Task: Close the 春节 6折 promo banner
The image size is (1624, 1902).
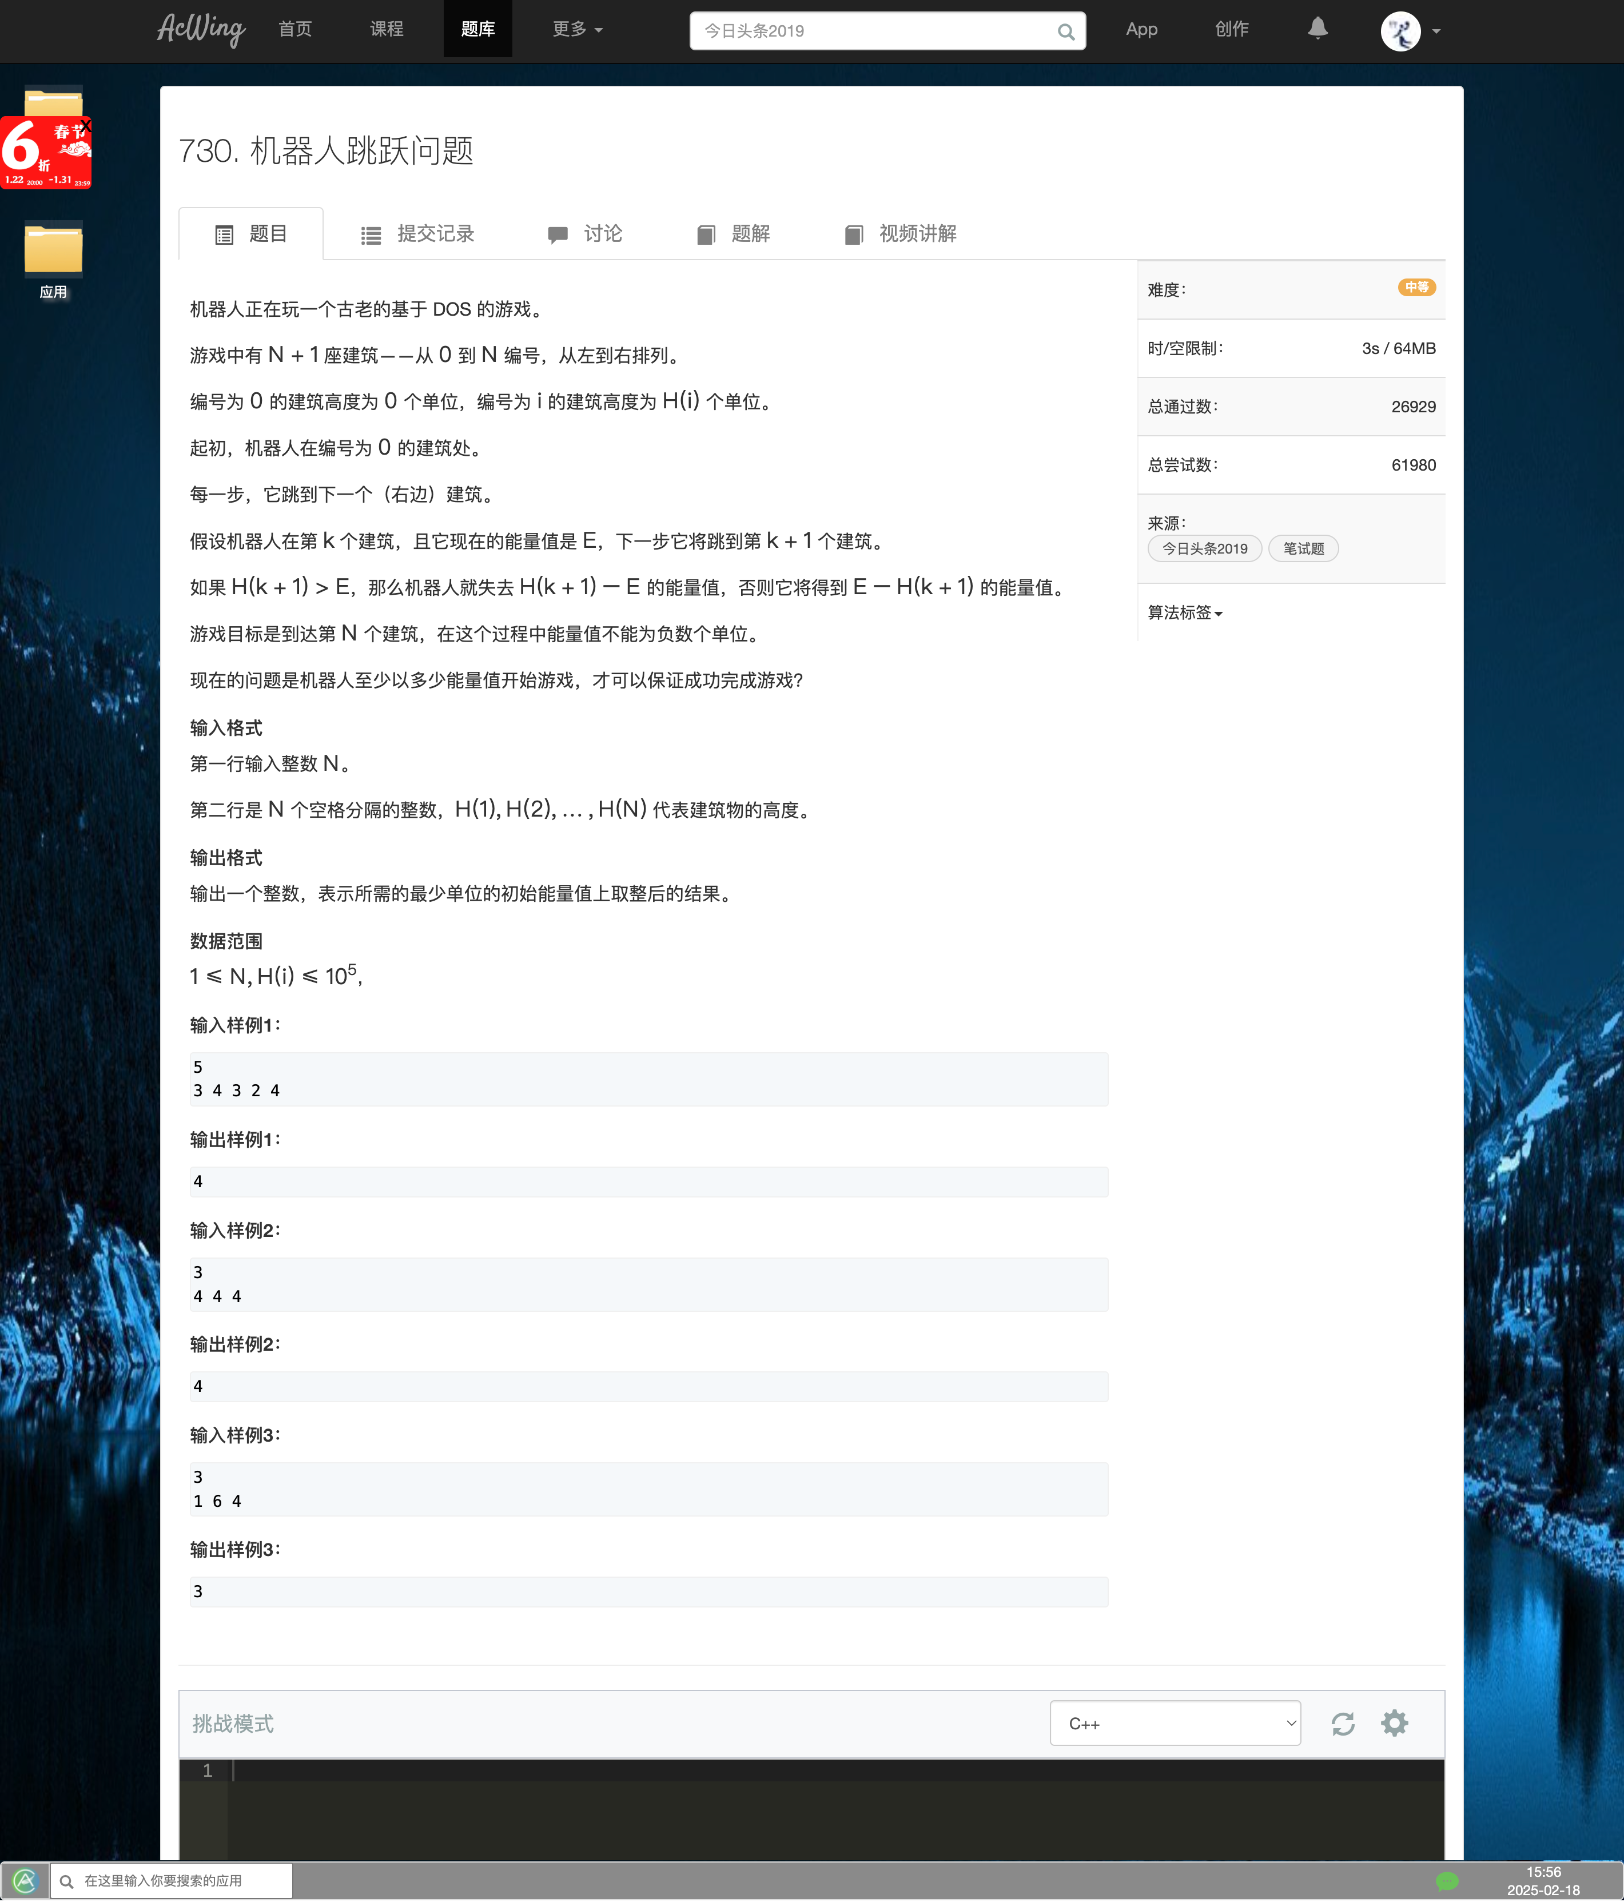Action: [x=85, y=126]
